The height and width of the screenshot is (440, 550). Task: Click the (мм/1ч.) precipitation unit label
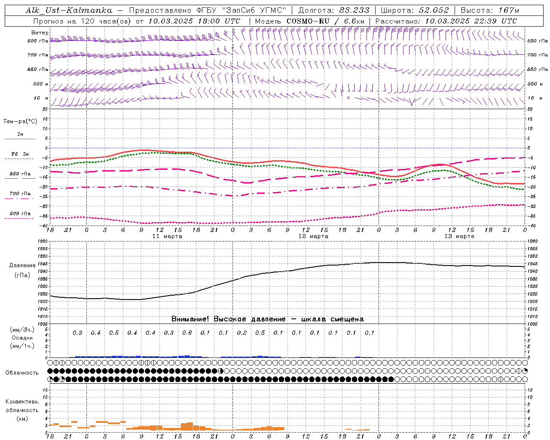[x=22, y=346]
